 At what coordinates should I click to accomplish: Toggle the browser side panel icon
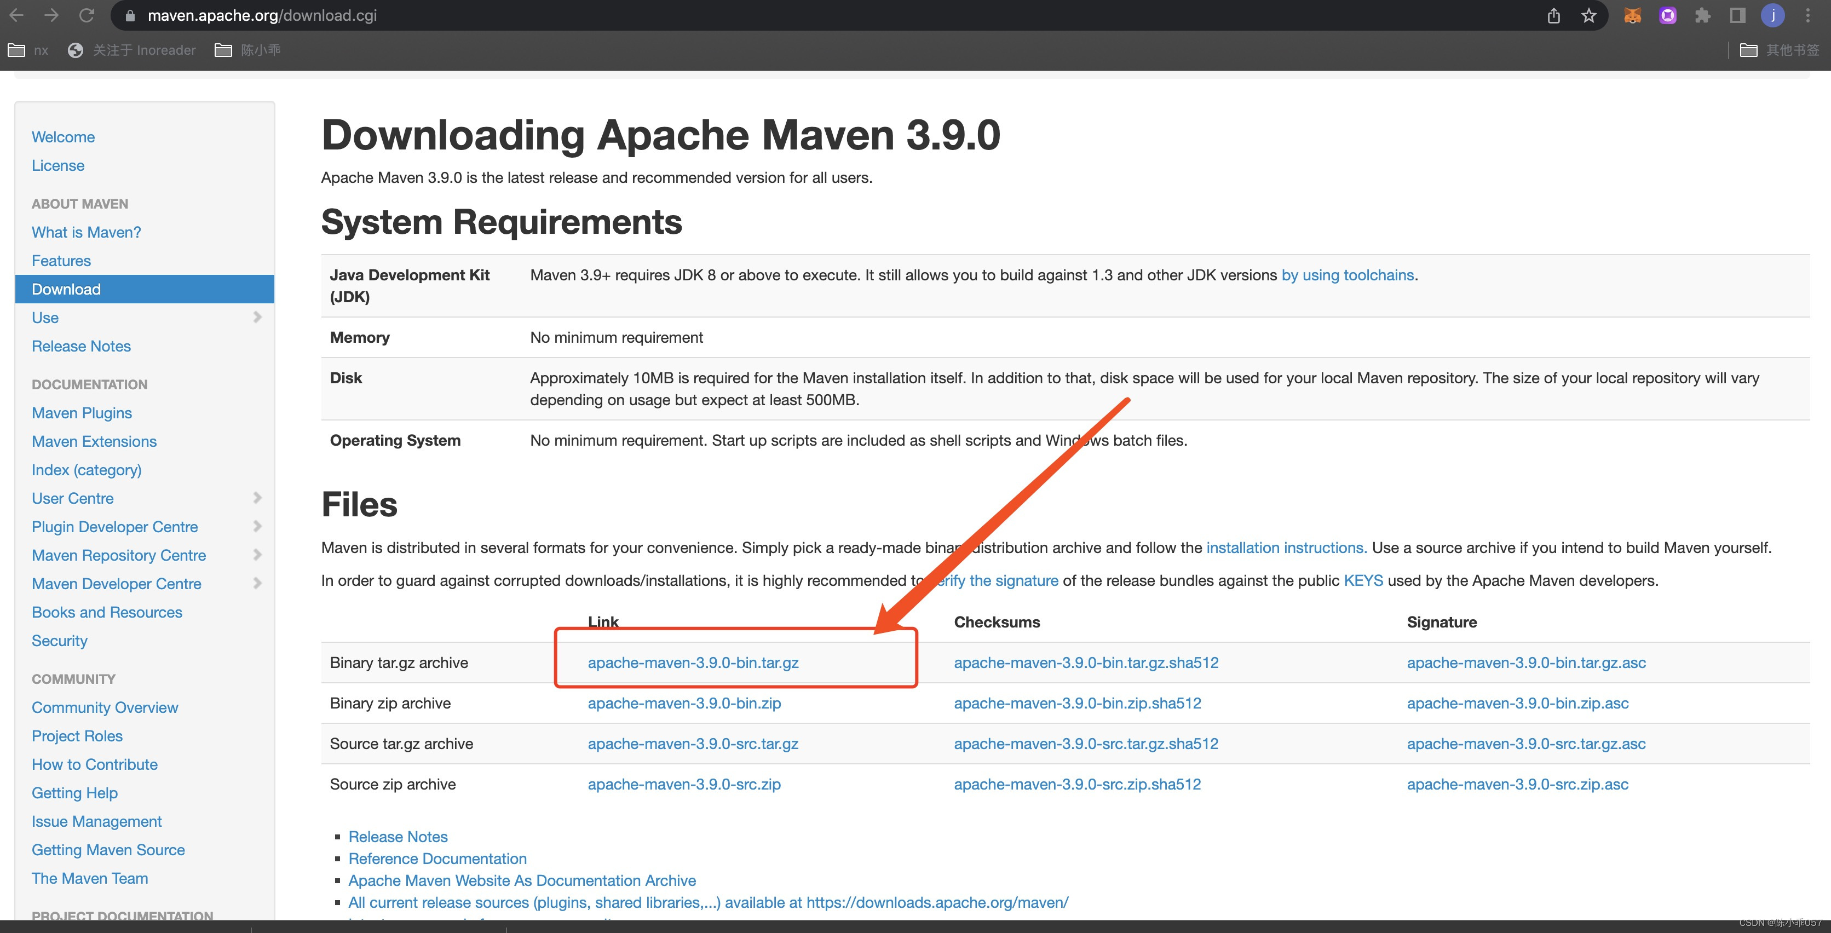coord(1737,15)
